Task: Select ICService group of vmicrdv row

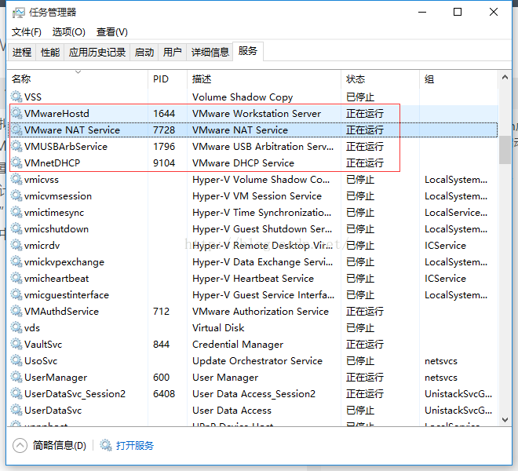Action: (445, 246)
